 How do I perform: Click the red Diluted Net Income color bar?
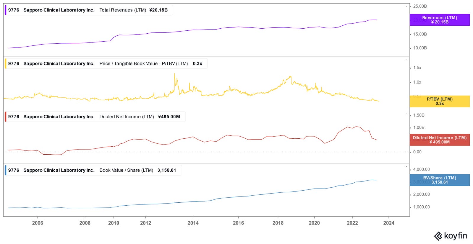[x=5, y=117]
